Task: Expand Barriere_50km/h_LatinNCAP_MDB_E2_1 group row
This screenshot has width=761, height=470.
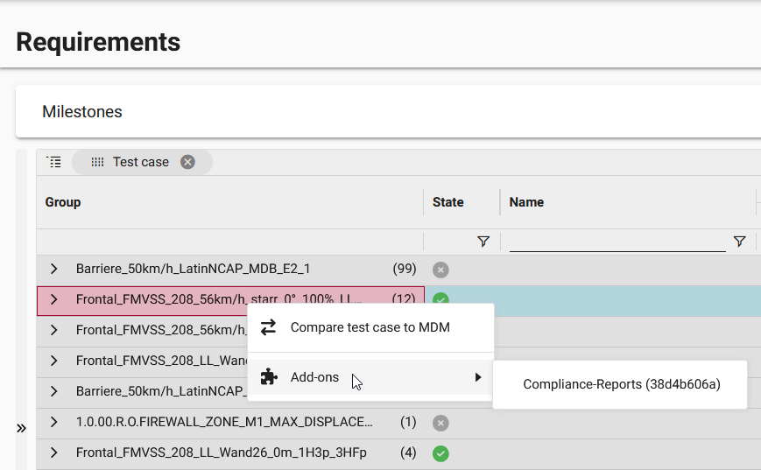Action: click(54, 269)
